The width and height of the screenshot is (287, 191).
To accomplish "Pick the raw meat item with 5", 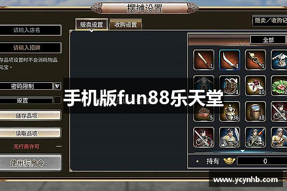I will point(204,111).
